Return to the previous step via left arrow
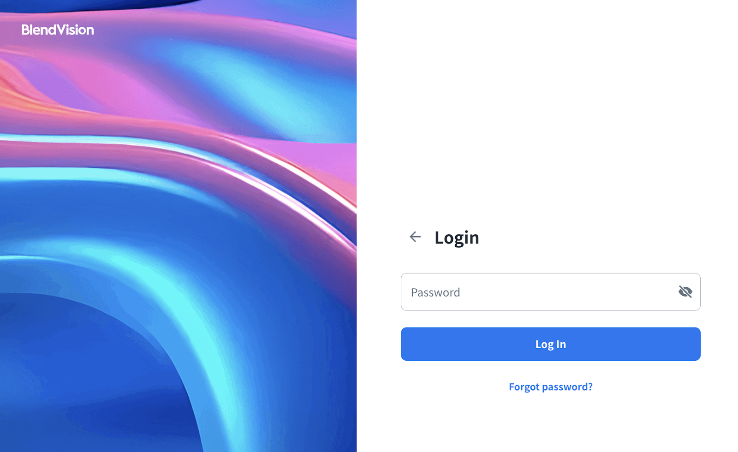Image resolution: width=738 pixels, height=452 pixels. [415, 237]
